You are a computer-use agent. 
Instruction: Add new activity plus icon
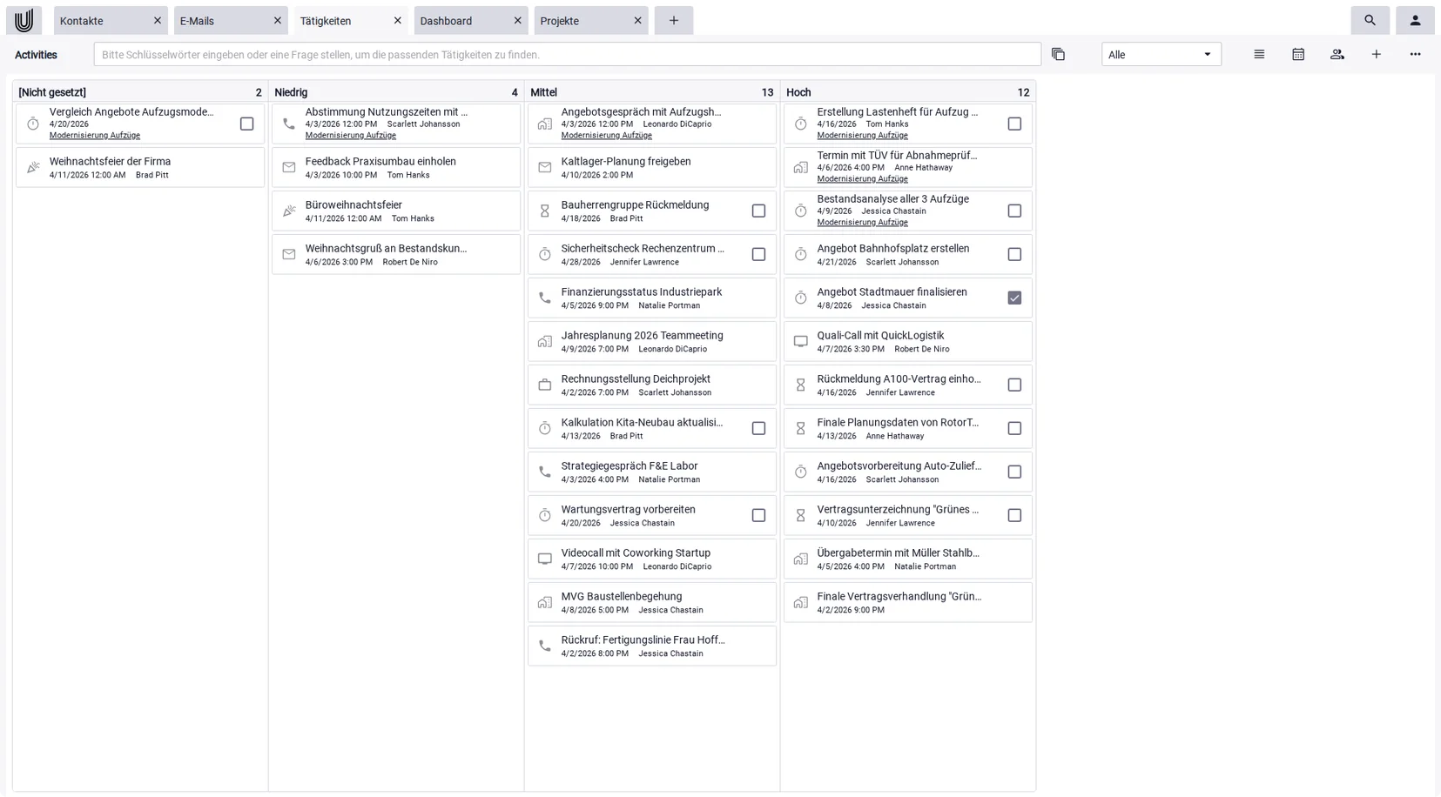point(1377,54)
